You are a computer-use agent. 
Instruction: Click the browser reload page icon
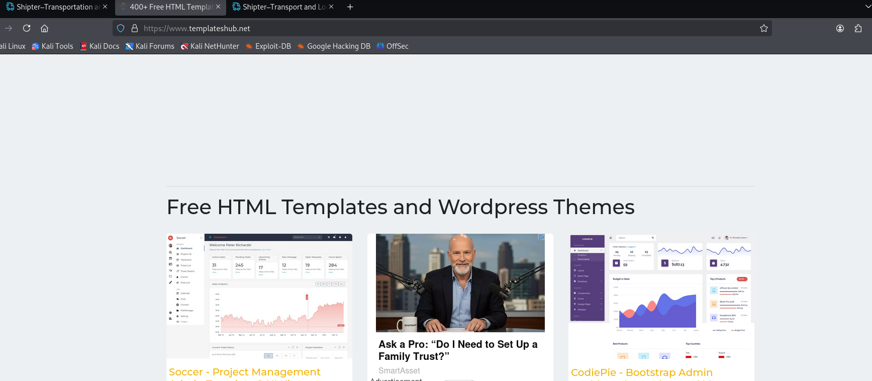(x=27, y=28)
